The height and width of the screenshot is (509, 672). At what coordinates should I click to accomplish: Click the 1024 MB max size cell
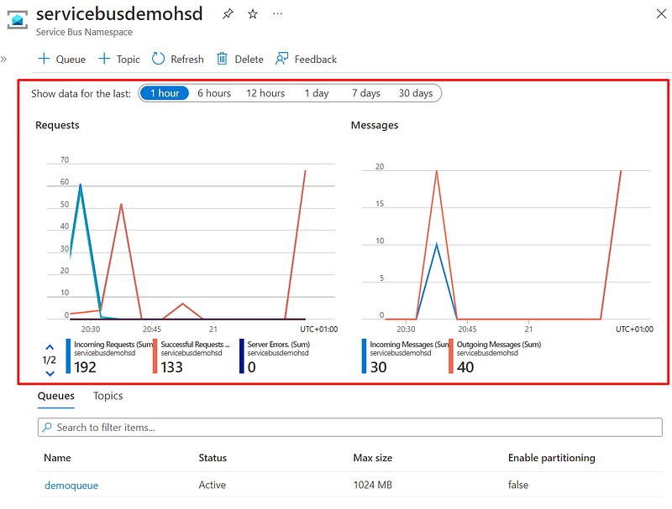coord(373,485)
